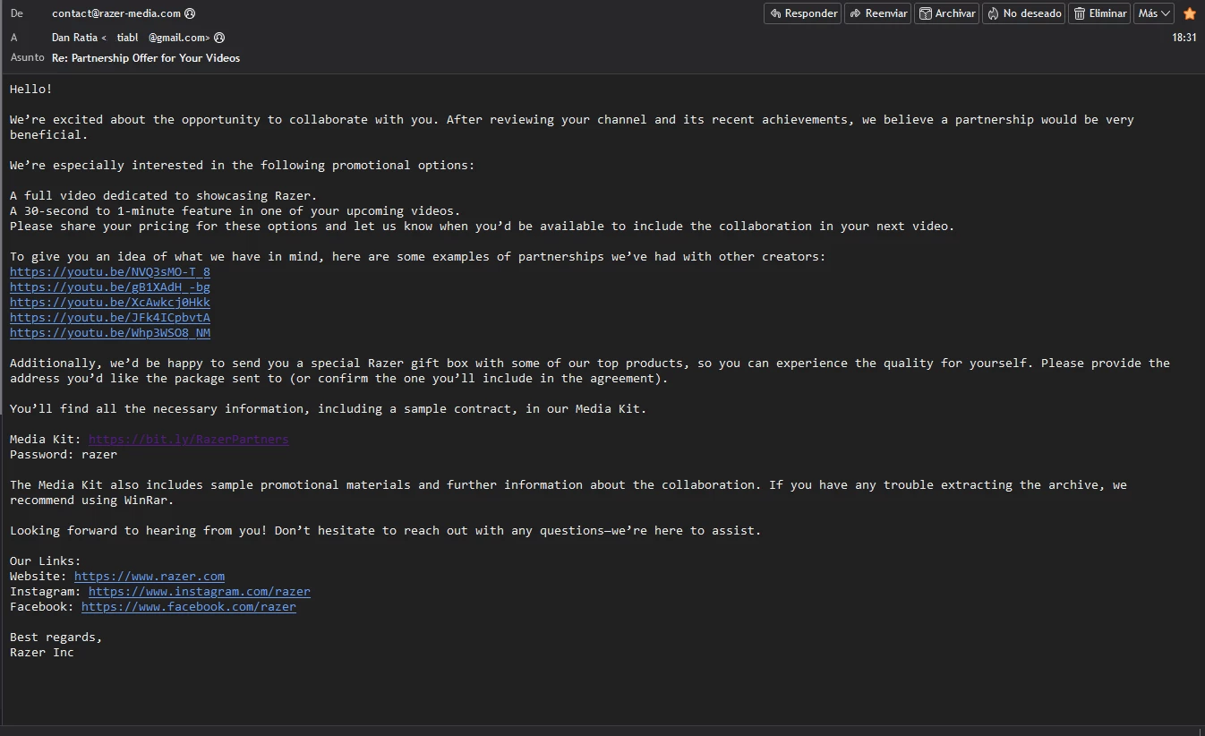Click the 'Razer Inc' signature text
This screenshot has width=1205, height=736.
pos(42,653)
